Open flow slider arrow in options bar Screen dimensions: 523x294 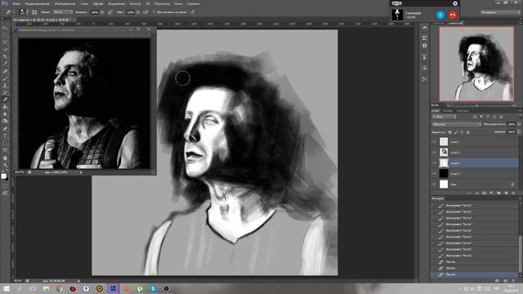pyautogui.click(x=138, y=12)
